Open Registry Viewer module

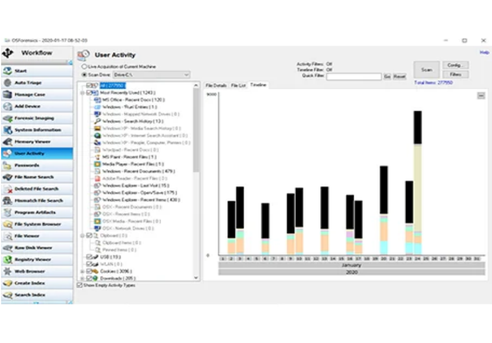[x=36, y=260]
